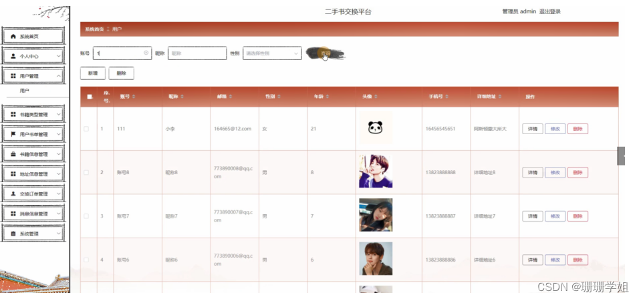Click 删除 in the 账号7 row
This screenshot has width=639, height=299.
point(578,216)
